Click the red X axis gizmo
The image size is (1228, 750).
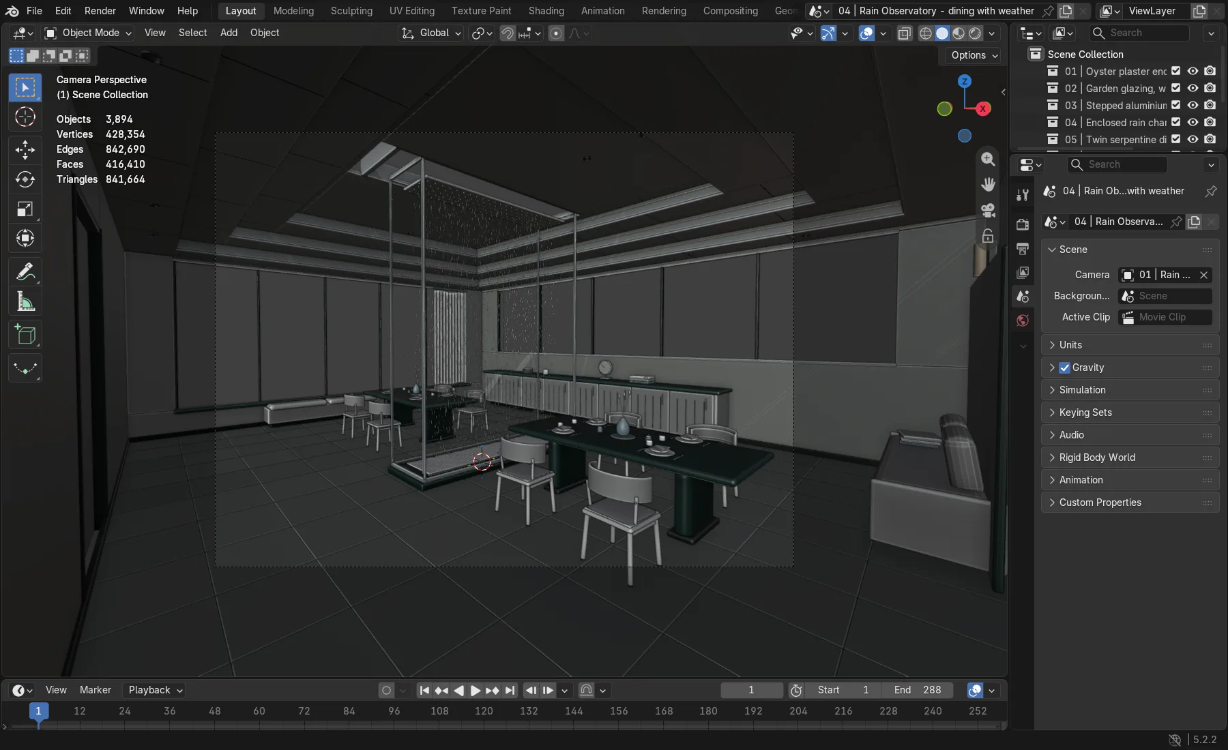pyautogui.click(x=983, y=108)
